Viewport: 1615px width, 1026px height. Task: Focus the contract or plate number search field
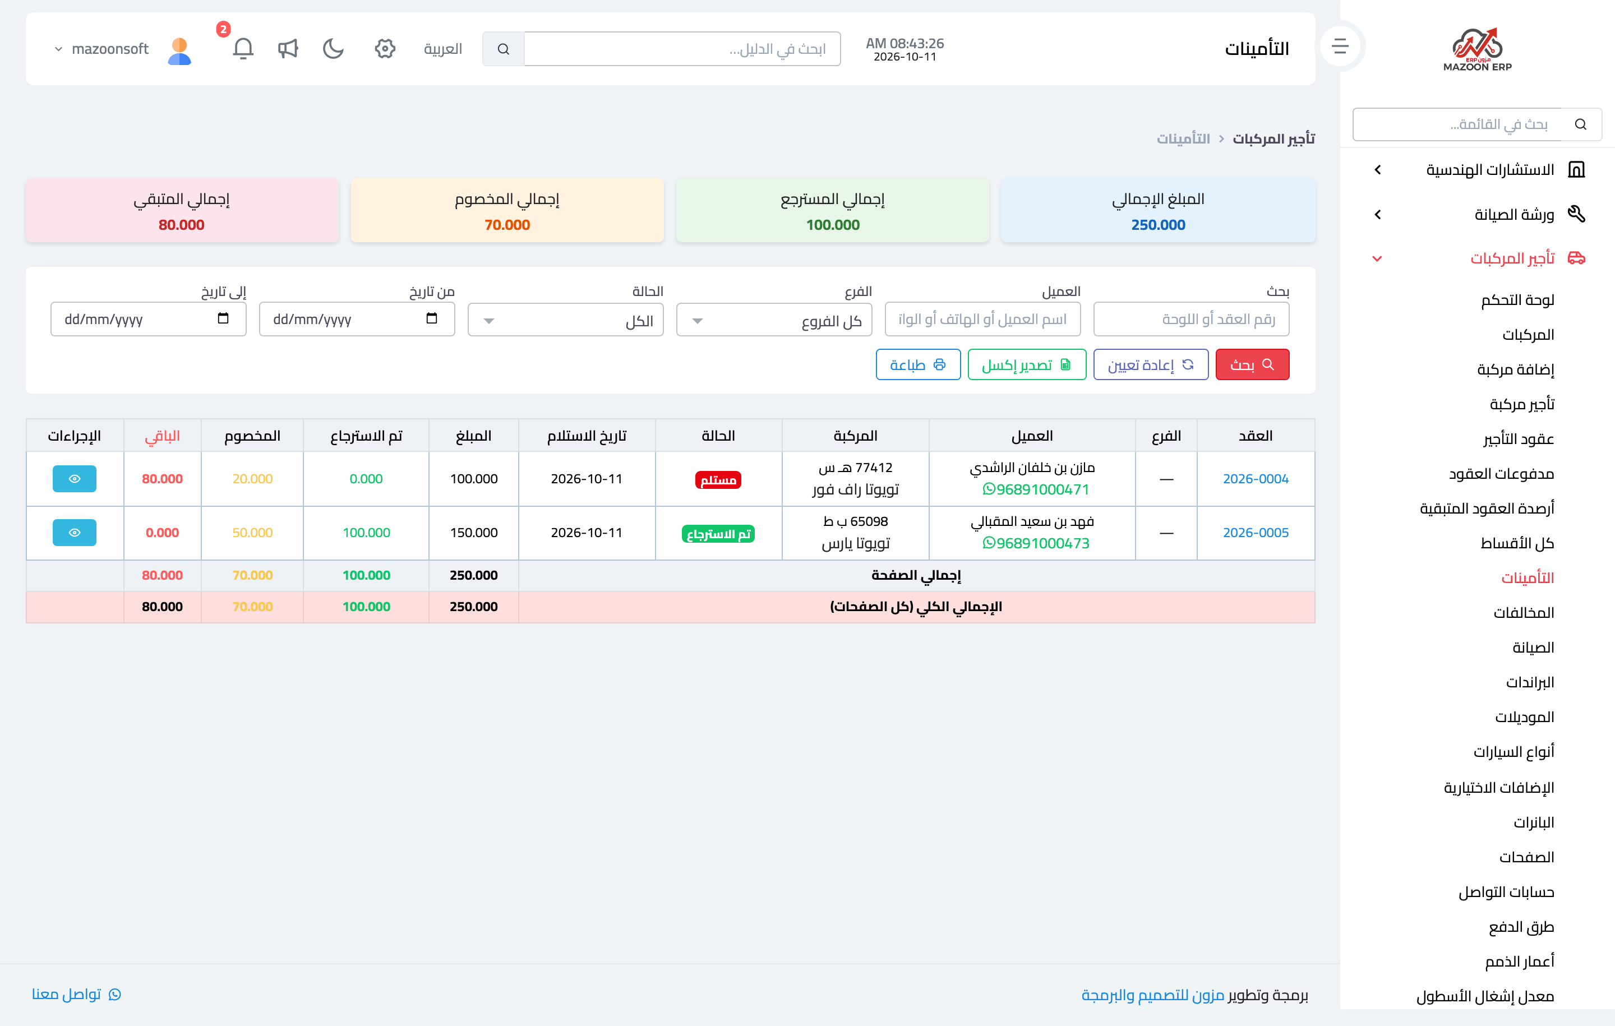[1191, 320]
